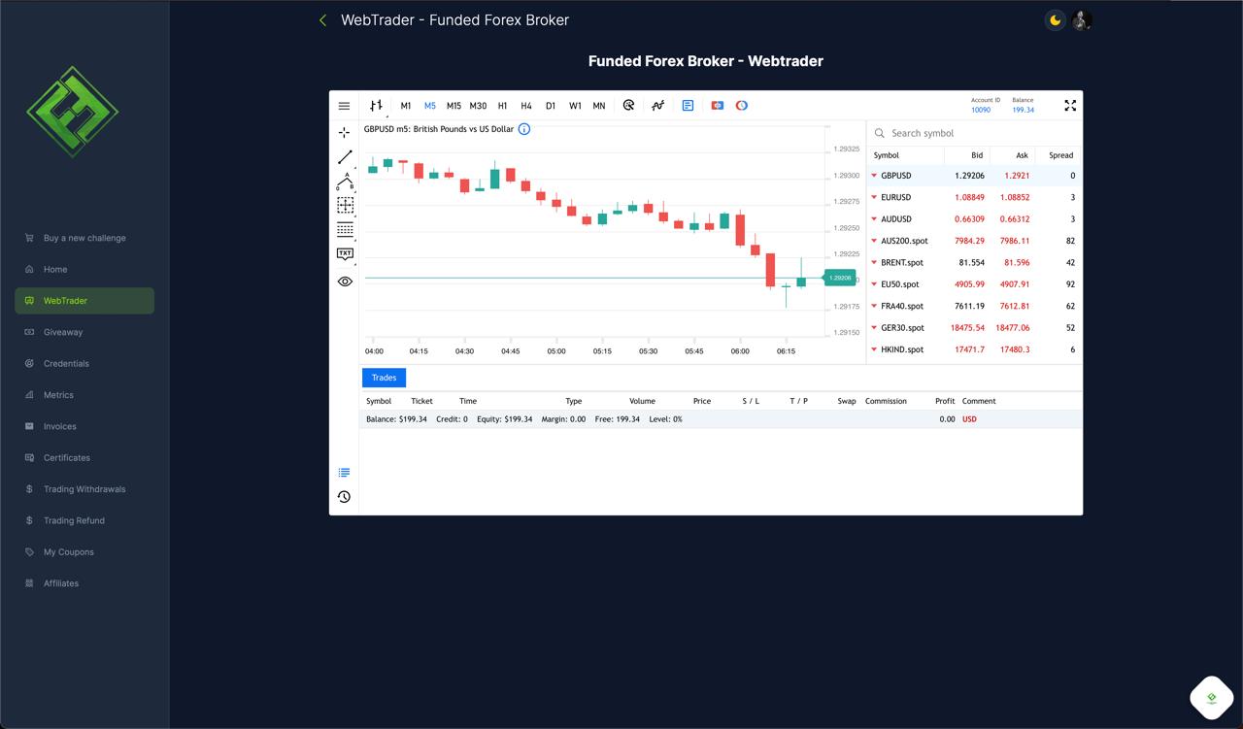Click the trade history clock icon
Image resolution: width=1243 pixels, height=729 pixels.
point(344,497)
